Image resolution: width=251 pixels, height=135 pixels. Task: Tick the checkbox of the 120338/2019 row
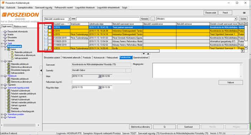[x=50, y=38]
